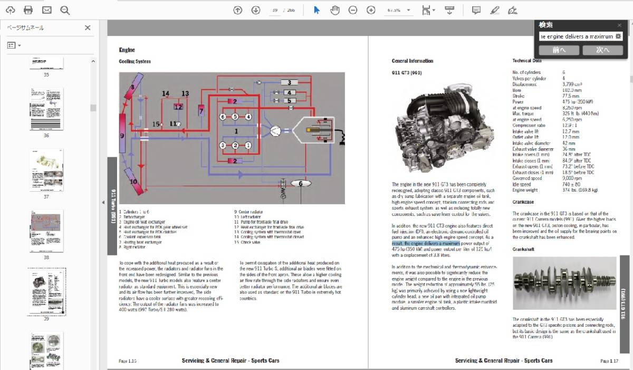Go to previous page up arrow
633x370 pixels.
238,10
